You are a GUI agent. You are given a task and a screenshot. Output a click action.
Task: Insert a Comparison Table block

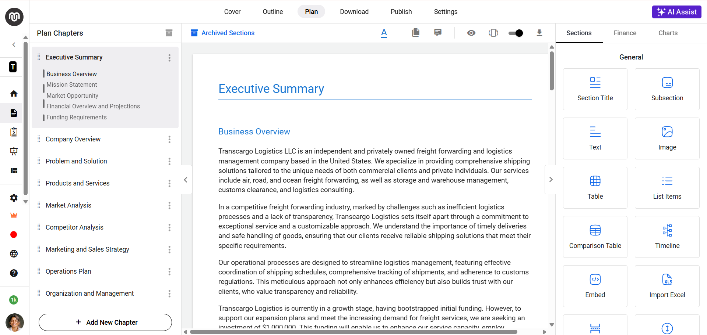click(595, 237)
